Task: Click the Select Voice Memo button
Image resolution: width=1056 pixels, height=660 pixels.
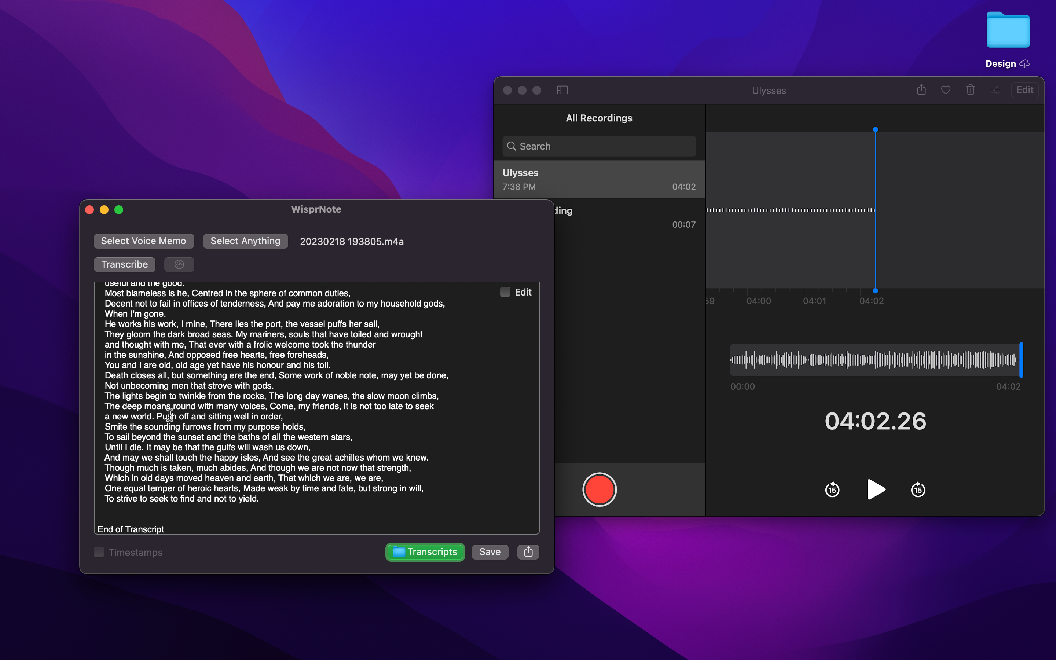Action: [x=144, y=241]
